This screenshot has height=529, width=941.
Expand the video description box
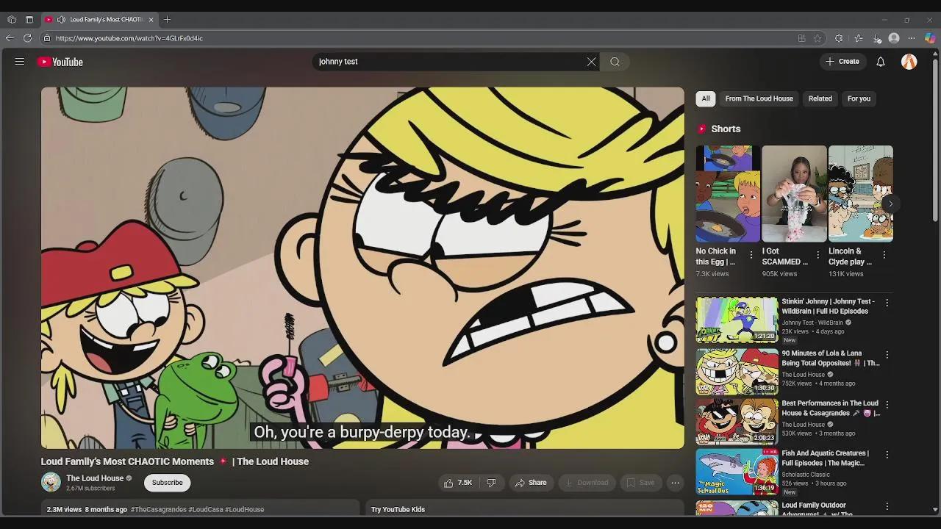(198, 509)
